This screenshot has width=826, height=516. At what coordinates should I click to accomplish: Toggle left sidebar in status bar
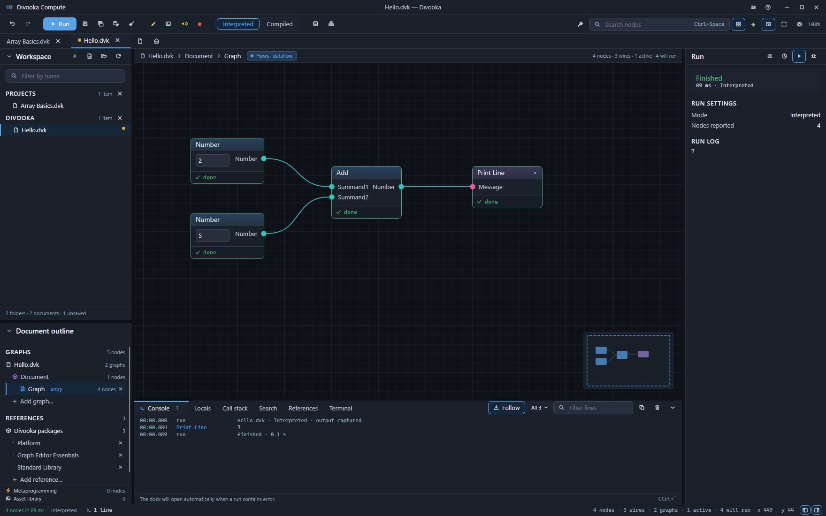805,510
